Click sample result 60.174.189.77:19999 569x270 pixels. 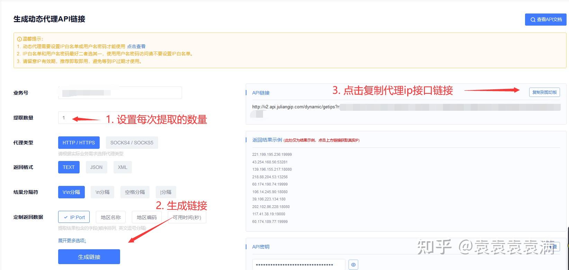coord(270,222)
